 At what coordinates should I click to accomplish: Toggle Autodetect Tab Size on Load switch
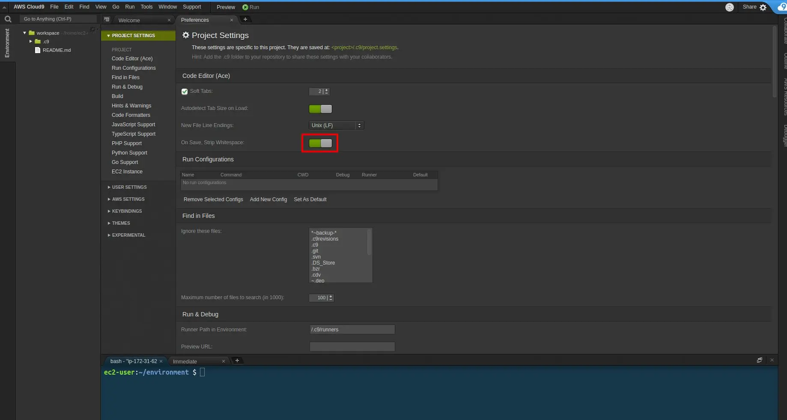pyautogui.click(x=320, y=109)
